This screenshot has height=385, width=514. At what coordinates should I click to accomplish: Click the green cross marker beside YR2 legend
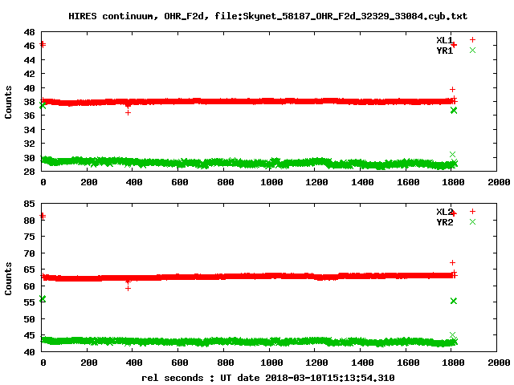(x=472, y=222)
